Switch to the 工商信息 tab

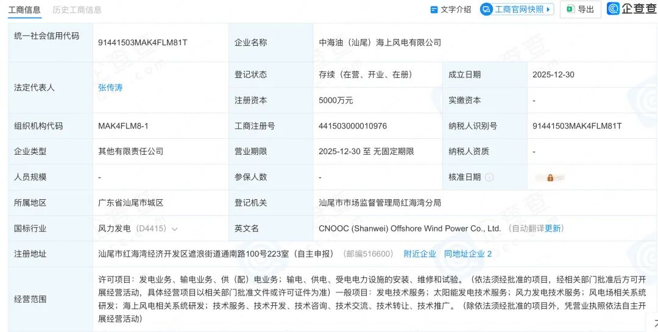click(25, 10)
